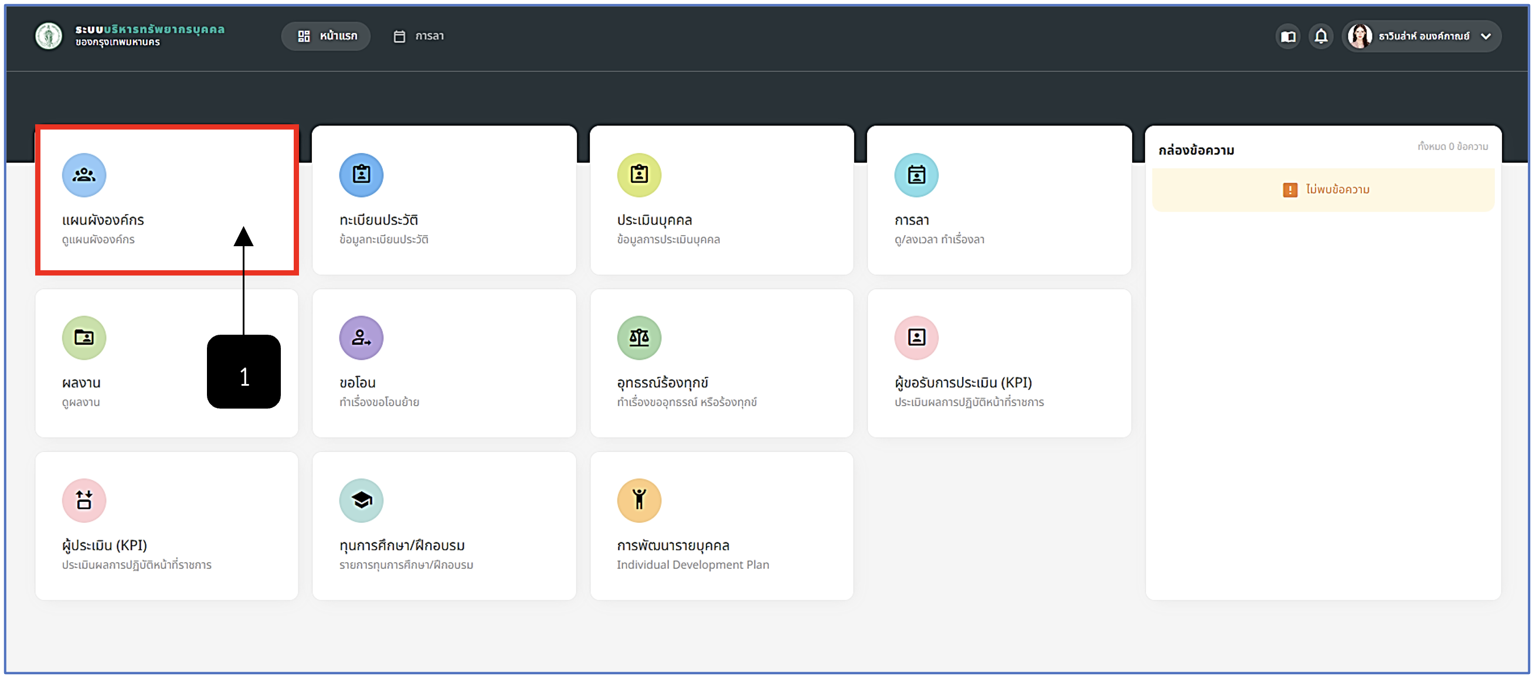Click the ธารินสำห์ username label
This screenshot has height=680, width=1536.
(x=1424, y=36)
